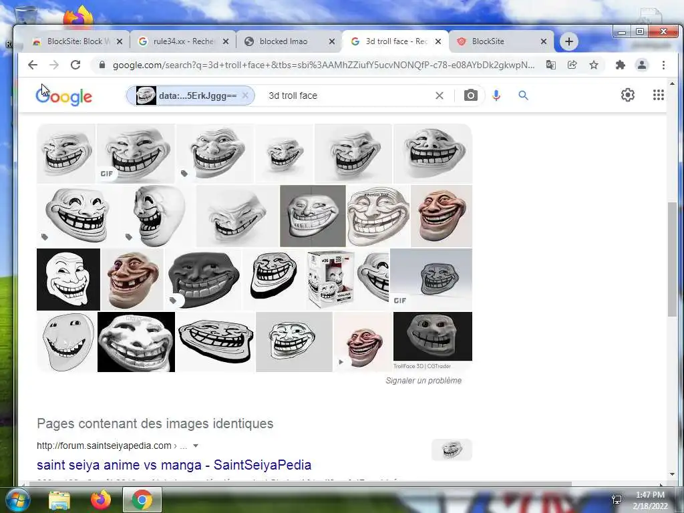Open the GIF gray troll face third row
The width and height of the screenshot is (684, 513).
(x=431, y=279)
